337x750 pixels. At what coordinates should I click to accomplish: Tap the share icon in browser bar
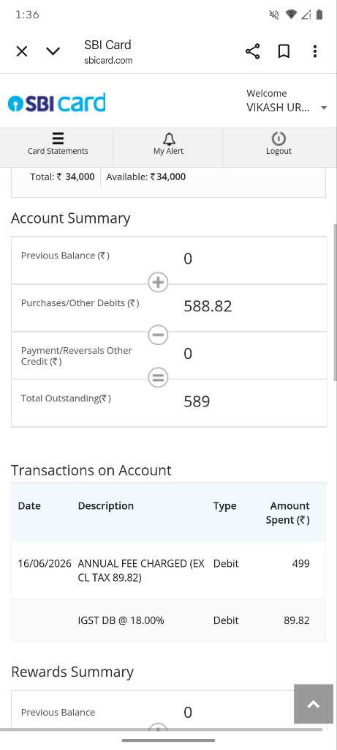click(252, 51)
